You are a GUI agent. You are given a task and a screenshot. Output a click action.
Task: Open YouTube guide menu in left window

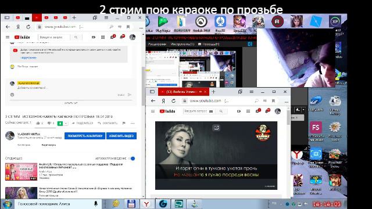click(x=8, y=37)
